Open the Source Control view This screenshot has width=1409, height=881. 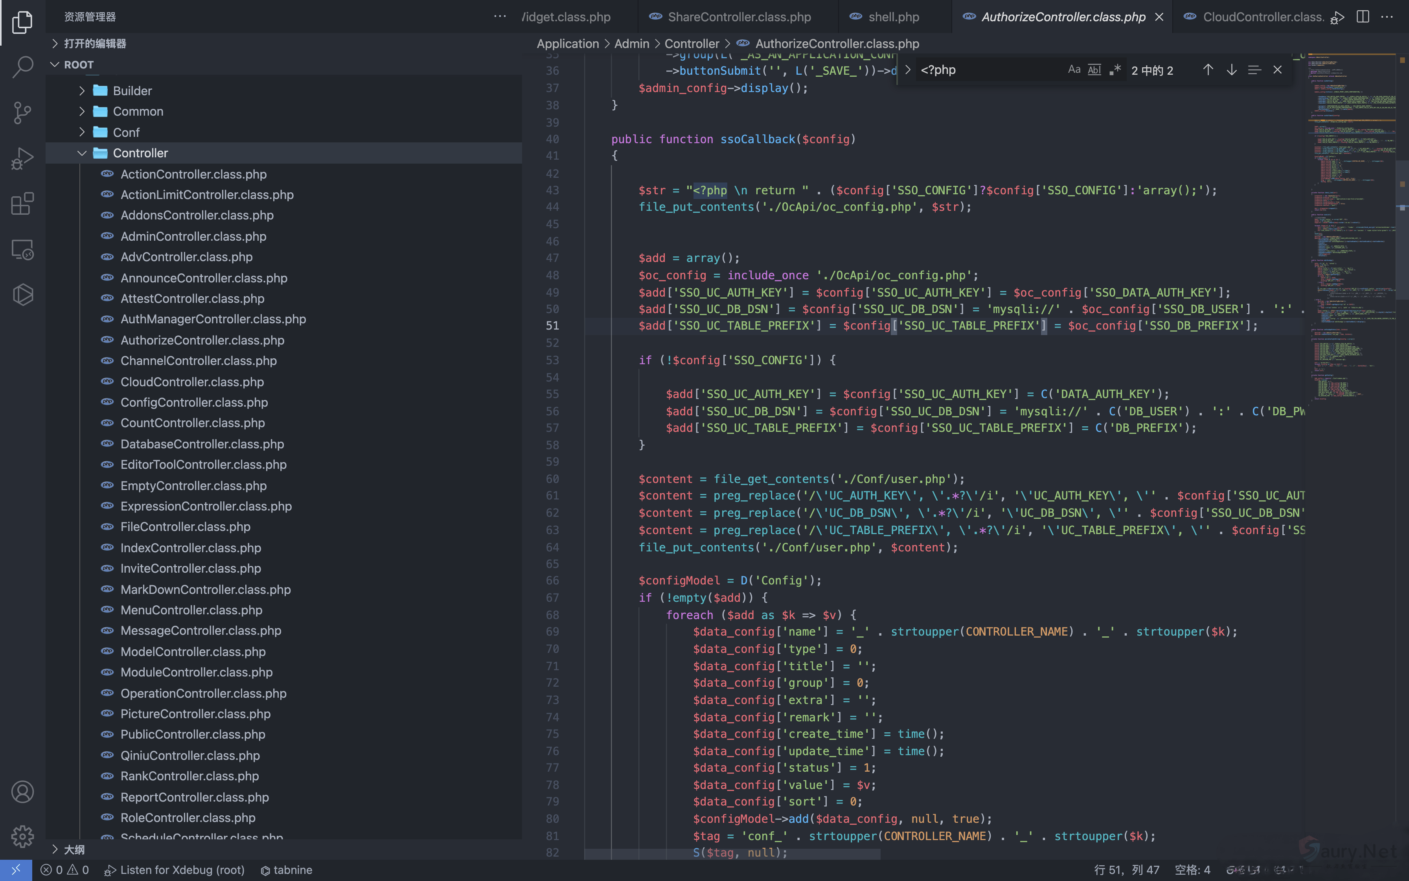[x=22, y=112]
